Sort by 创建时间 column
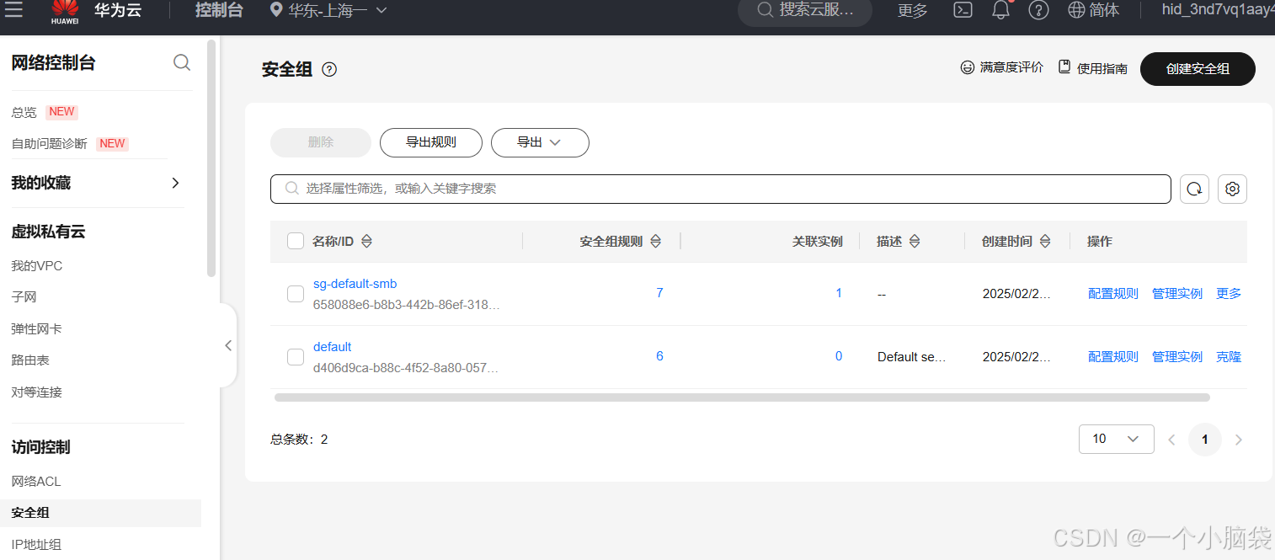Viewport: 1275px width, 560px height. click(x=1044, y=242)
